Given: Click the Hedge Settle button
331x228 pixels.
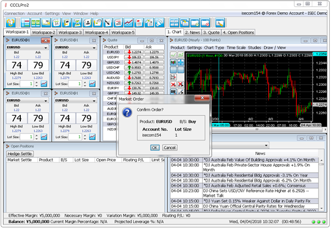Looking at the screenshot, I should (x=20, y=154).
